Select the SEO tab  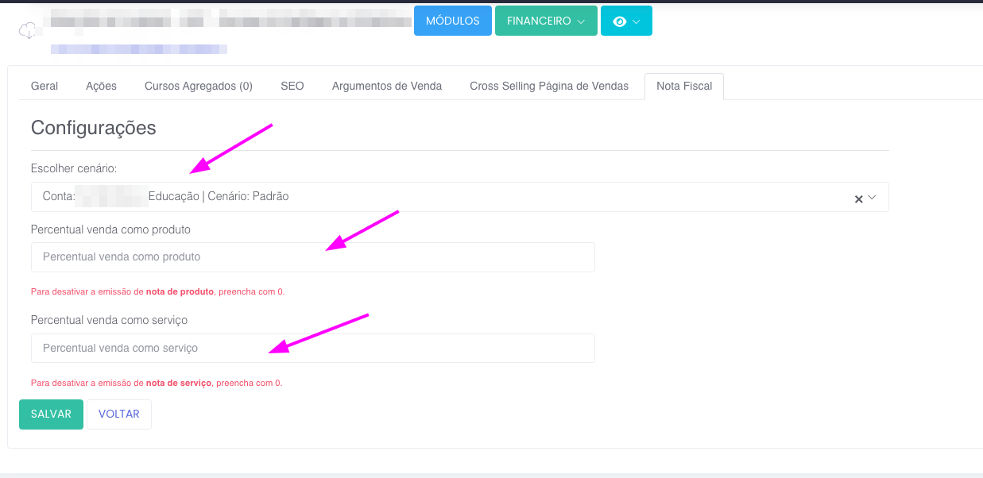292,86
